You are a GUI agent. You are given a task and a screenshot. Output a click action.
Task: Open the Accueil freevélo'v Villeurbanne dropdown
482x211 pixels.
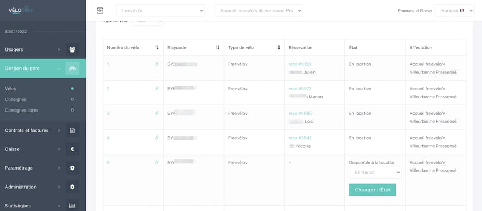pyautogui.click(x=258, y=11)
